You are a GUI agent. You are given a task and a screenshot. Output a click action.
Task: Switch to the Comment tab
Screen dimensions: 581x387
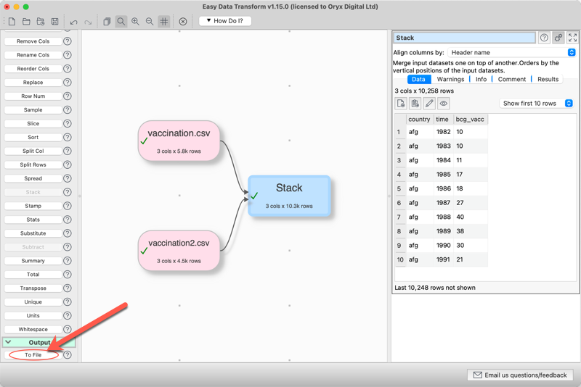click(511, 79)
